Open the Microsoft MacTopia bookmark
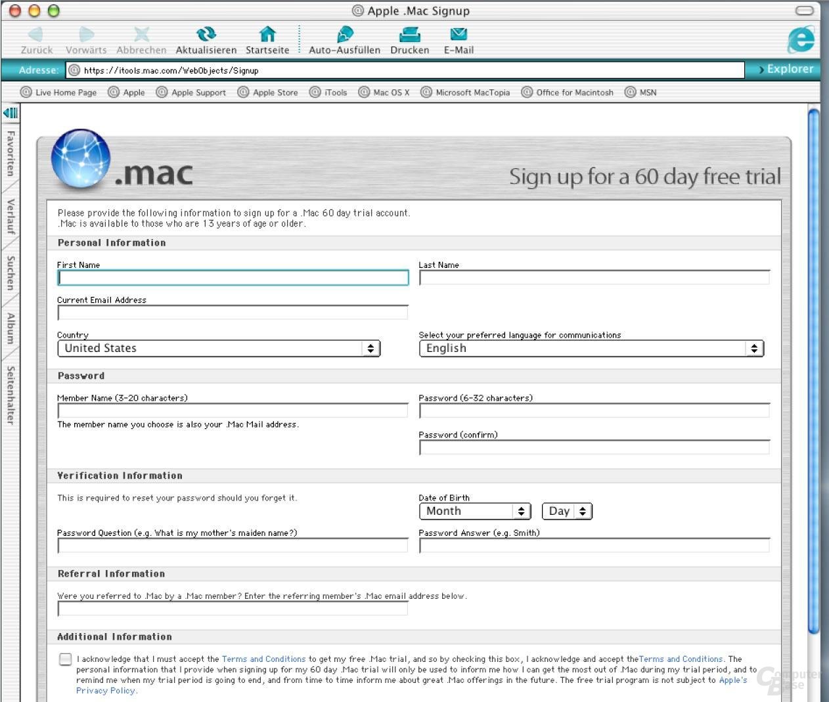829x702 pixels. tap(466, 92)
